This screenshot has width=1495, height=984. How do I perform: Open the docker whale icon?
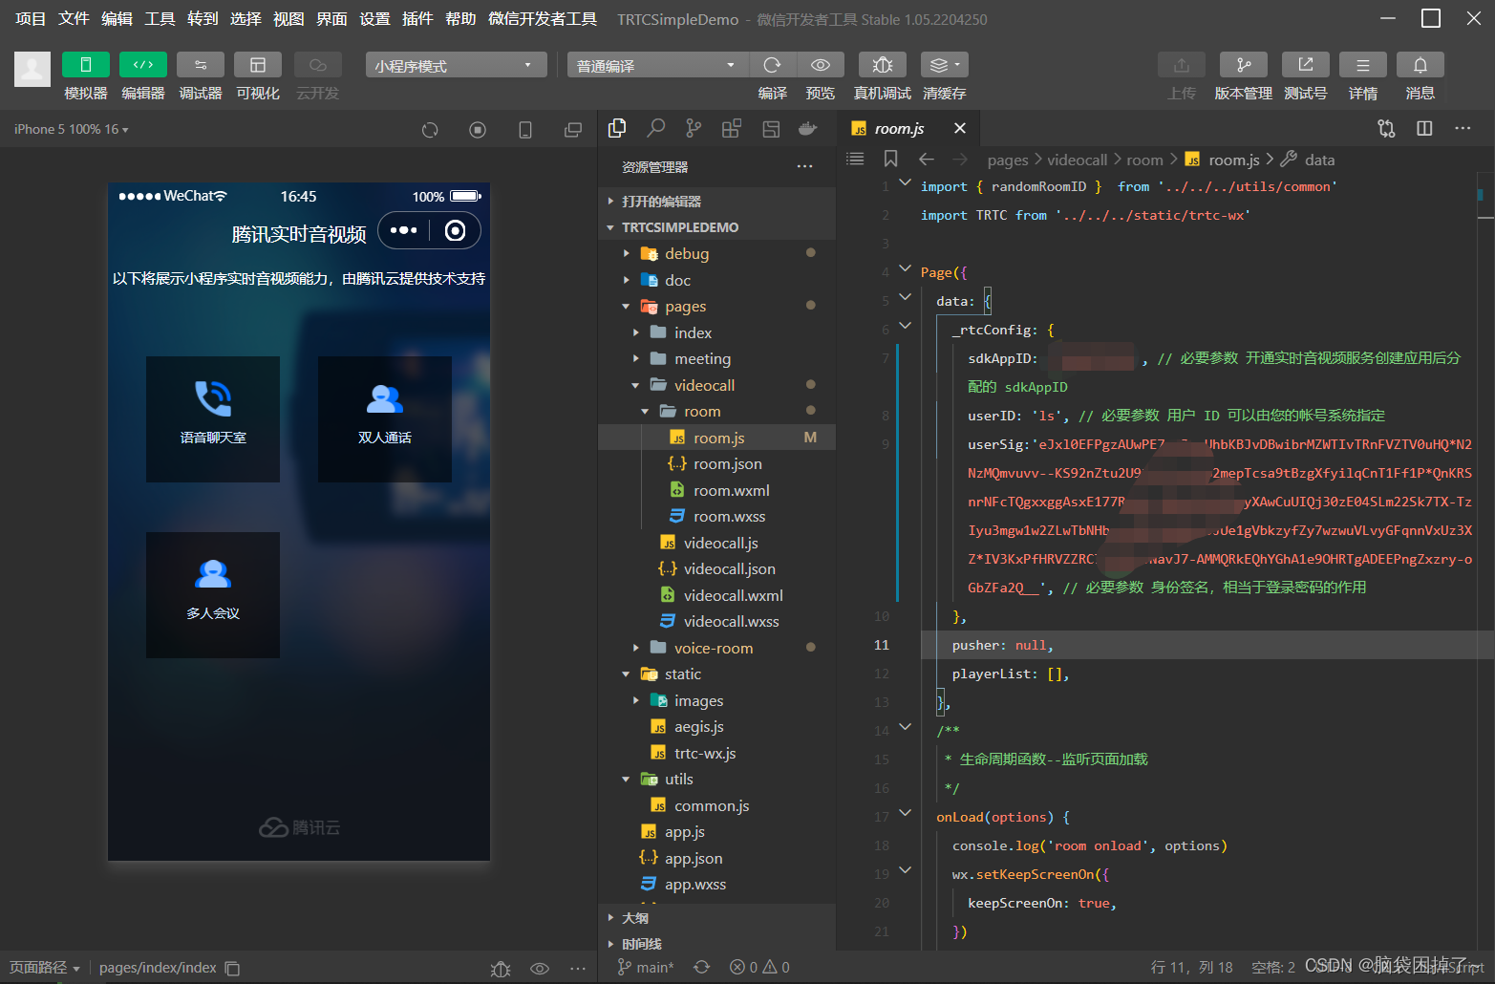point(808,128)
